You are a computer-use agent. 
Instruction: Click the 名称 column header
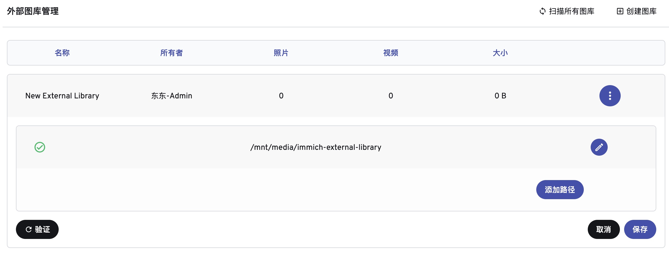click(62, 53)
